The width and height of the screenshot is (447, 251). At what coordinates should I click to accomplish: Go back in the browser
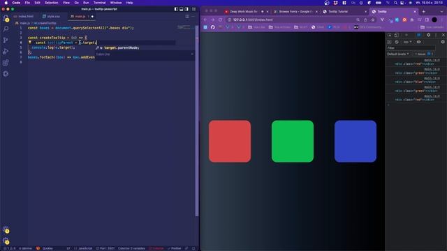205,20
